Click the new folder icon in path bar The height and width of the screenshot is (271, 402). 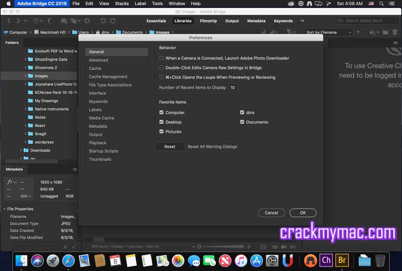coord(386,32)
